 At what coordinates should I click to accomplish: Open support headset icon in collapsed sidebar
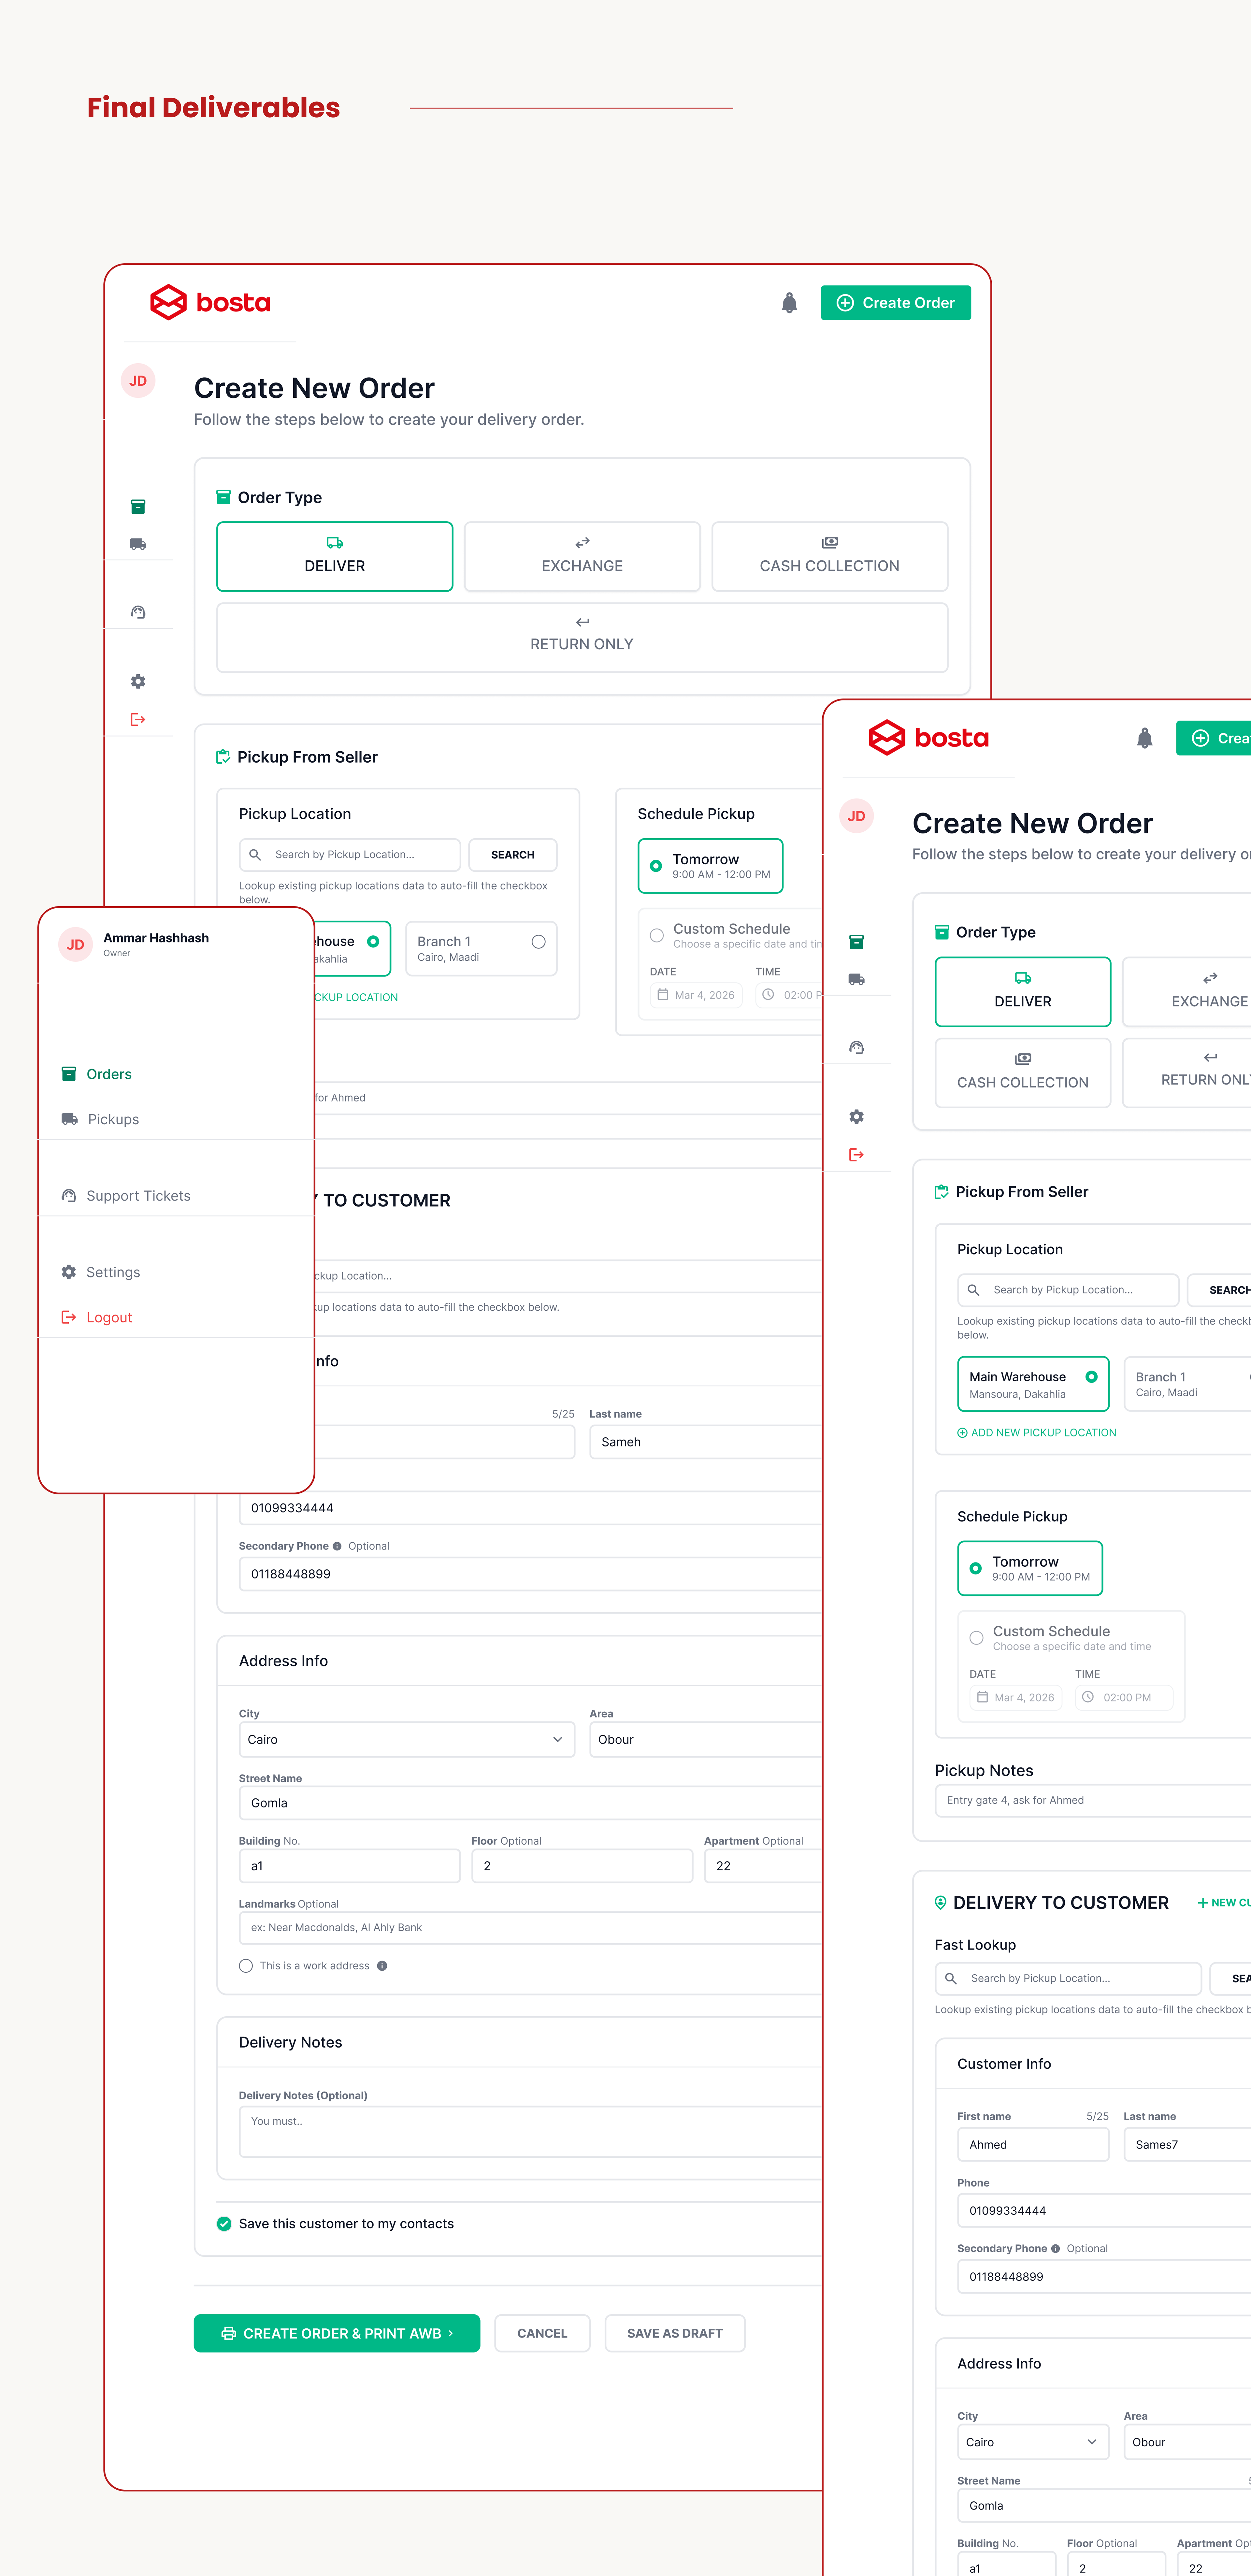coord(138,612)
